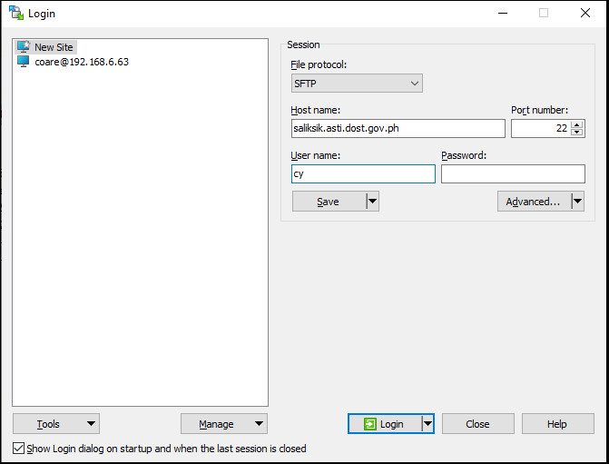
Task: Expand the Save button dropdown arrow
Action: [x=372, y=202]
